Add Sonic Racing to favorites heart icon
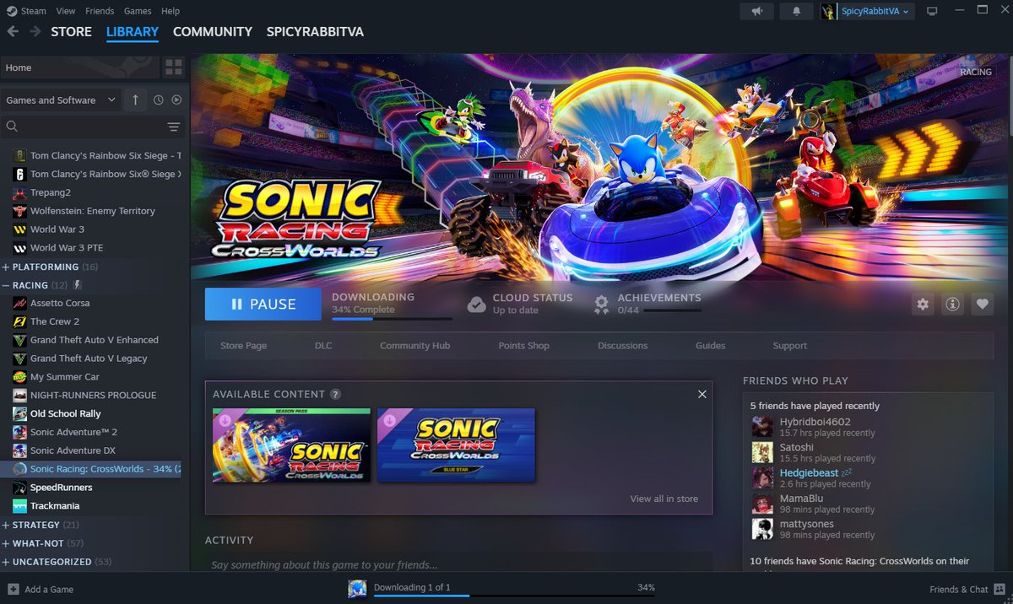 [982, 305]
